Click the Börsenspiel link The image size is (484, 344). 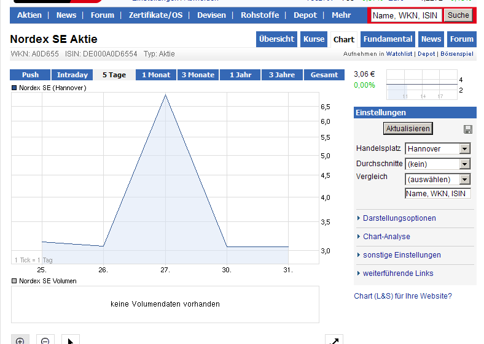[x=457, y=53]
